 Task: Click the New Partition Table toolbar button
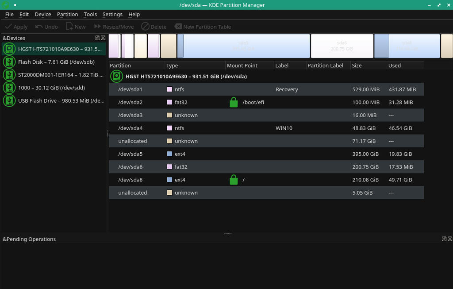203,27
